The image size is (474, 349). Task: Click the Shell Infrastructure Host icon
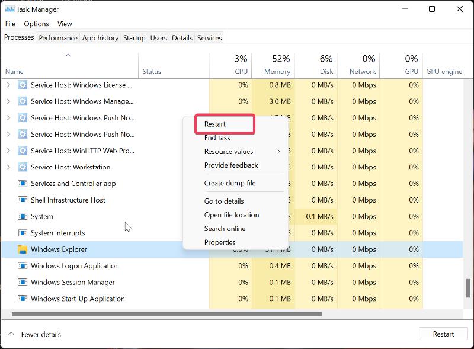click(23, 200)
